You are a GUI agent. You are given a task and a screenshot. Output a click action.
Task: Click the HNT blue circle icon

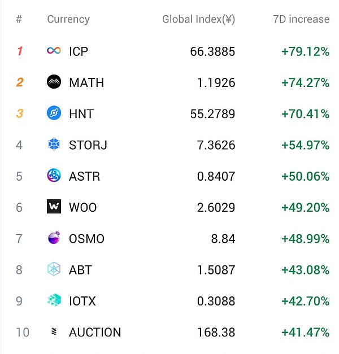[54, 113]
